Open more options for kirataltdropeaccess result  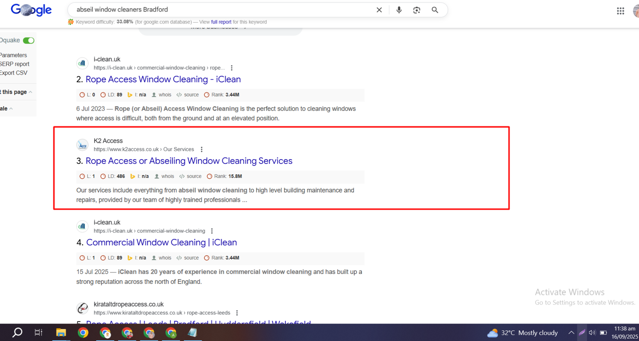coord(237,313)
